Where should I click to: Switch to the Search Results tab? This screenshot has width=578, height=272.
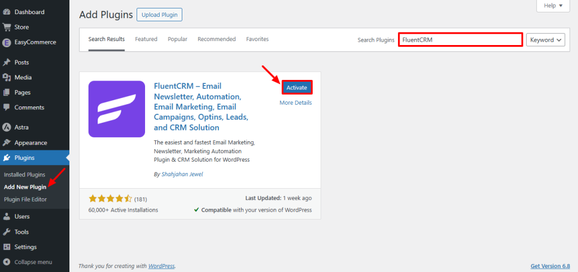(107, 39)
